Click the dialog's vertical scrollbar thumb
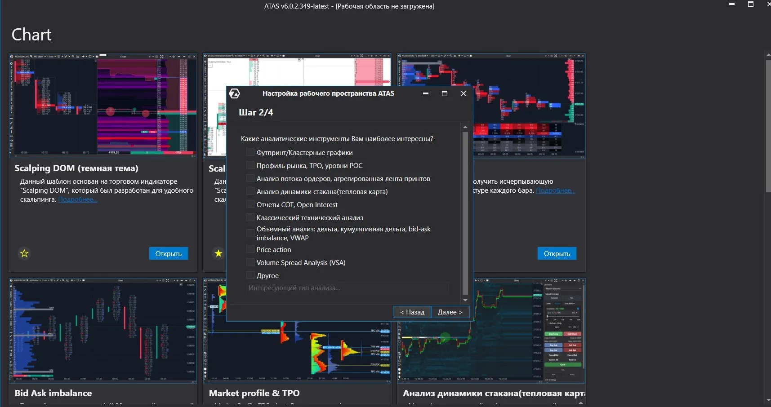This screenshot has width=771, height=407. coord(465,213)
